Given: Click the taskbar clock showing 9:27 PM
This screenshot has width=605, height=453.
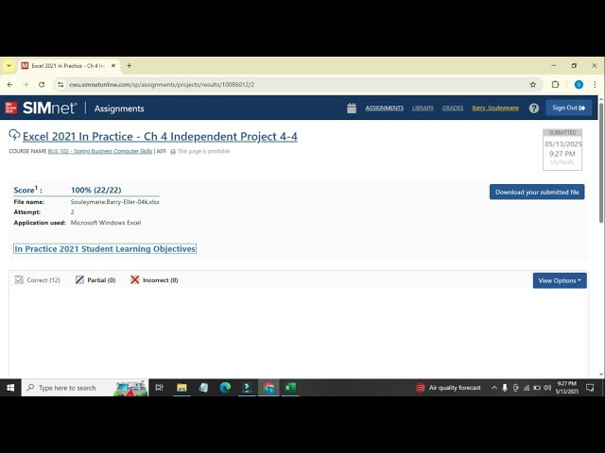Looking at the screenshot, I should (x=566, y=388).
